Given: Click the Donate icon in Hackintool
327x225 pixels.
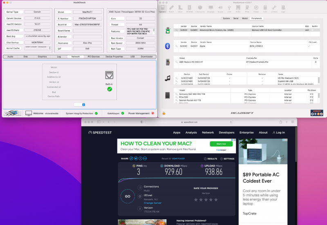Looking at the screenshot, I should point(317,113).
